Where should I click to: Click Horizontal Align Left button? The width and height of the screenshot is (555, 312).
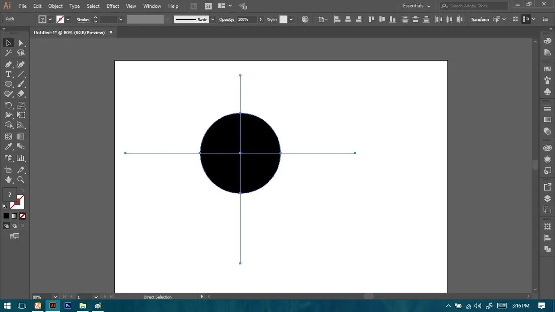pyautogui.click(x=338, y=19)
